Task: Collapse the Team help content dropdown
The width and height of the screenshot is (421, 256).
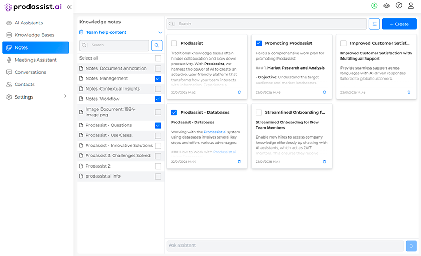Action: (x=160, y=33)
